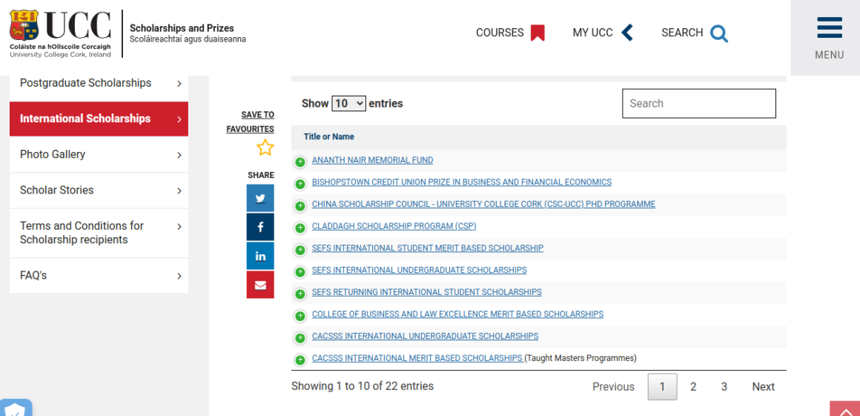Click the Save to Favourites star icon
Screen dimensions: 860x416
pyautogui.click(x=265, y=148)
